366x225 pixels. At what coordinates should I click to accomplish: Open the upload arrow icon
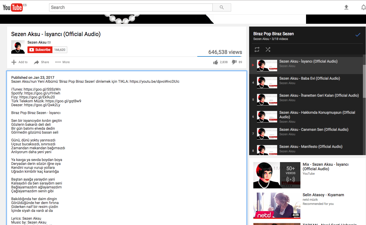(346, 7)
